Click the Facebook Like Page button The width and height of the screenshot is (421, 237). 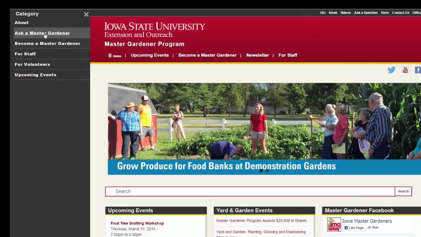(354, 228)
